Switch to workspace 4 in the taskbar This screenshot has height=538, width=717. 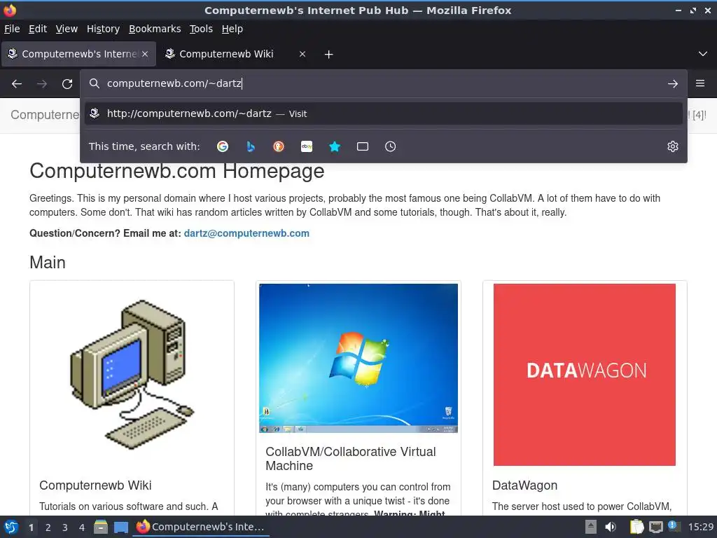pos(82,527)
